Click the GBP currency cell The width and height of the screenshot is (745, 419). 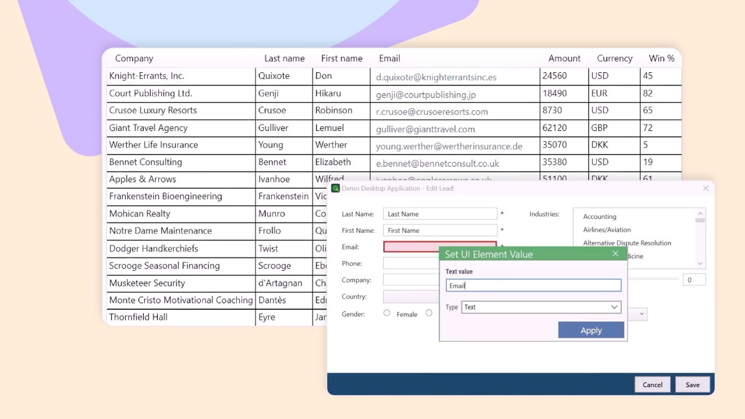pos(614,128)
